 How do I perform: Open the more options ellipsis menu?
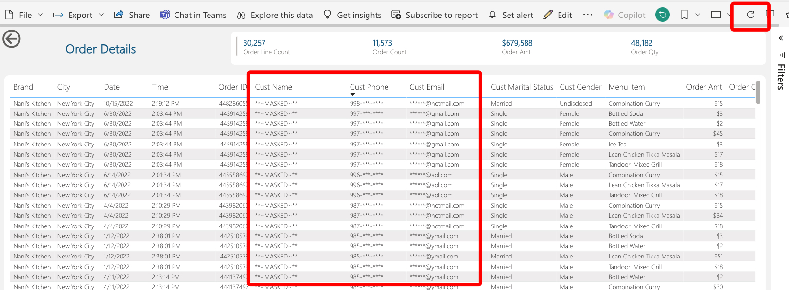tap(588, 15)
